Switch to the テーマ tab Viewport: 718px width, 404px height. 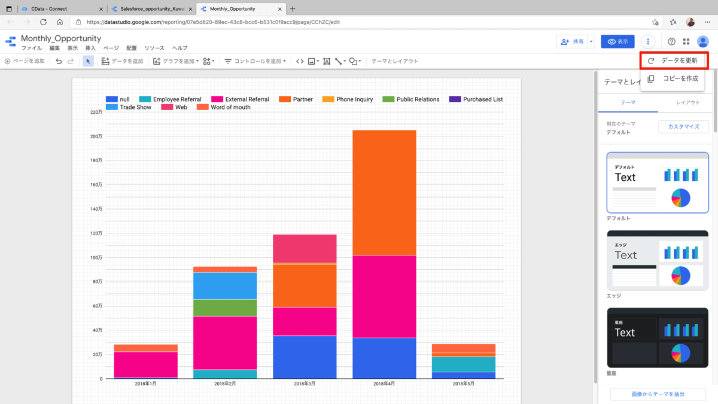click(x=628, y=102)
